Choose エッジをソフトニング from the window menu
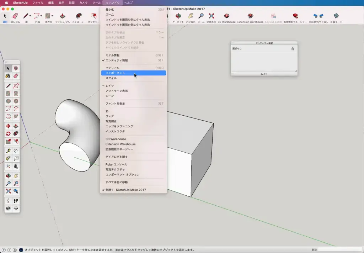The image size is (364, 253). (x=134, y=126)
